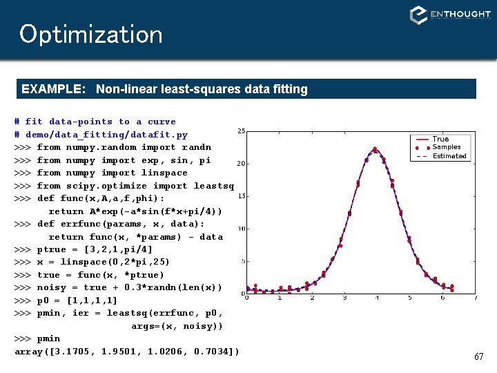Click the y-axis tick label 10

coord(241,229)
